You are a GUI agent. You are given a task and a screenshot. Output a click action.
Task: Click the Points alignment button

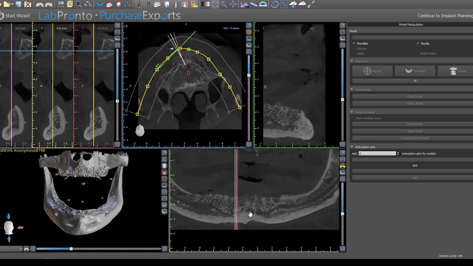(455, 71)
